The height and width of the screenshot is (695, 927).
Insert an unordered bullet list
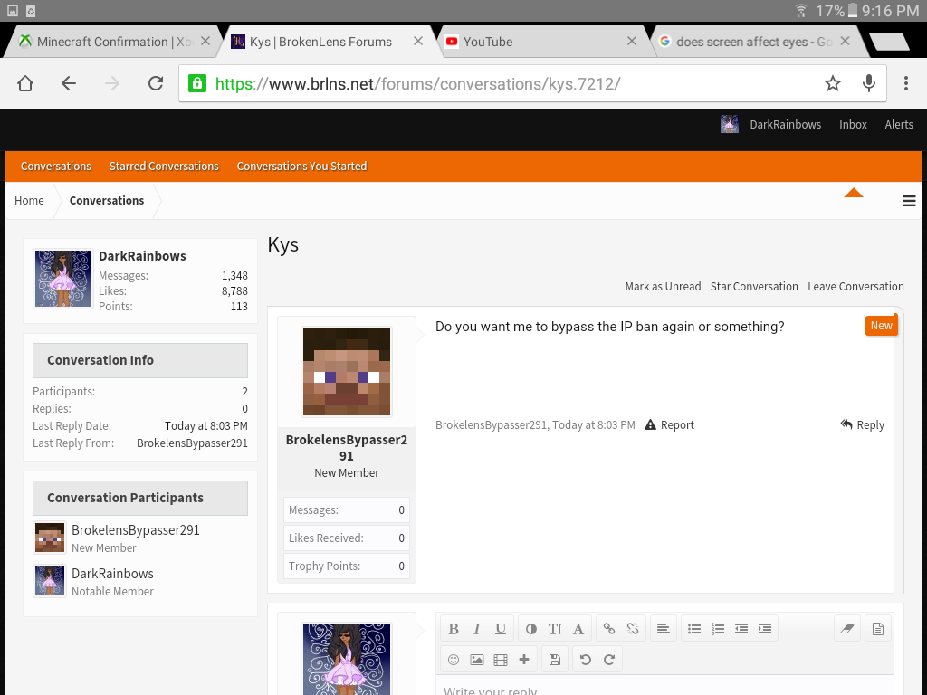click(x=694, y=629)
